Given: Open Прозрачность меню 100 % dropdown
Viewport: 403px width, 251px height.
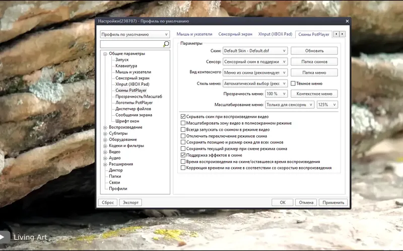Looking at the screenshot, I should pos(276,94).
